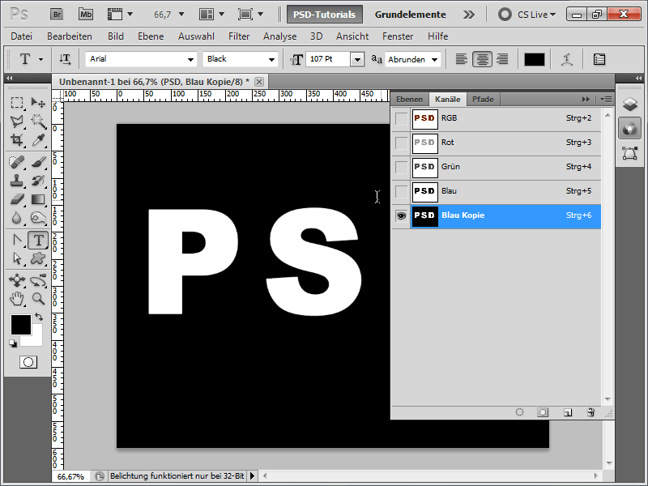Align text left
This screenshot has width=648, height=486.
pyautogui.click(x=461, y=59)
